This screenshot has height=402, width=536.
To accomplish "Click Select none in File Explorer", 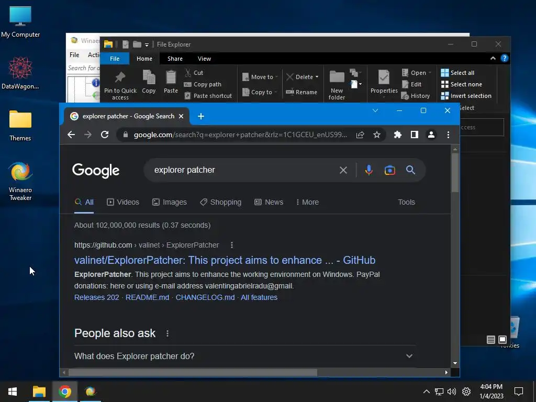I will [462, 84].
